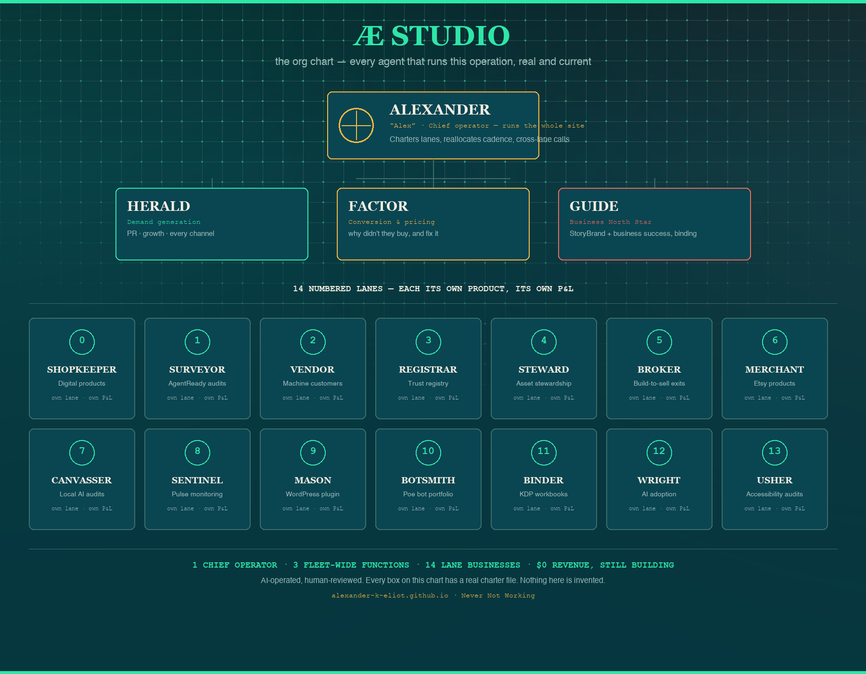Click 'Business North Star' label in Guide card
The width and height of the screenshot is (866, 674).
point(611,222)
